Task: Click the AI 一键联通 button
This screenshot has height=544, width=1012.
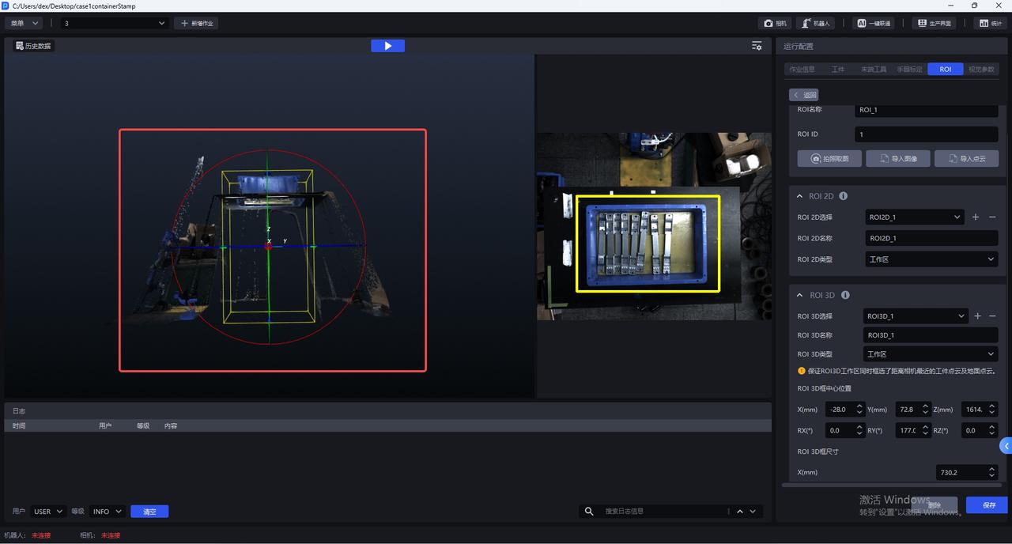Action: point(874,24)
